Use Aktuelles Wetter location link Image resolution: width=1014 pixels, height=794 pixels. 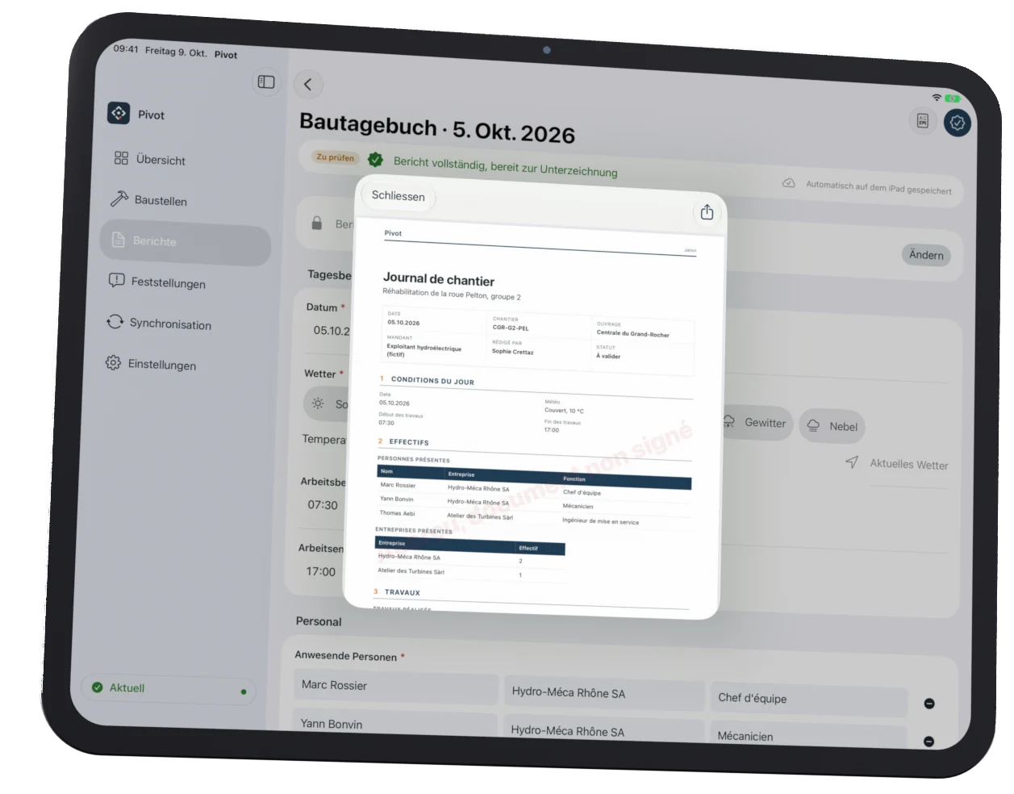[897, 463]
